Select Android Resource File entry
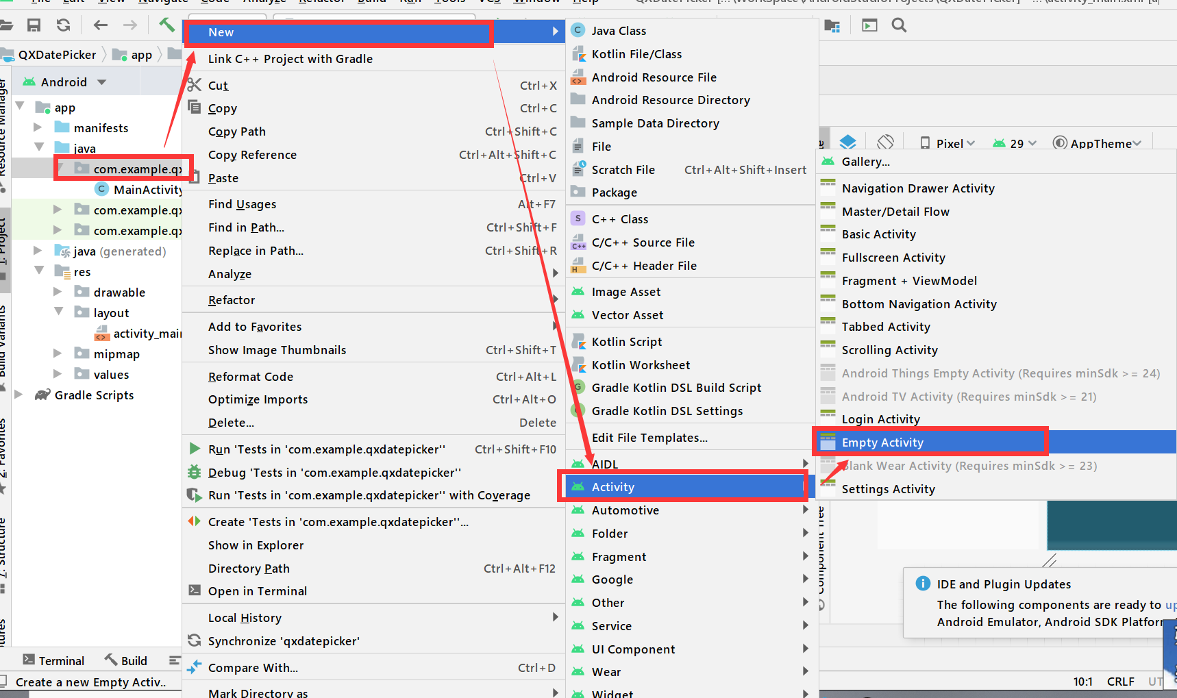This screenshot has height=698, width=1177. [692, 77]
